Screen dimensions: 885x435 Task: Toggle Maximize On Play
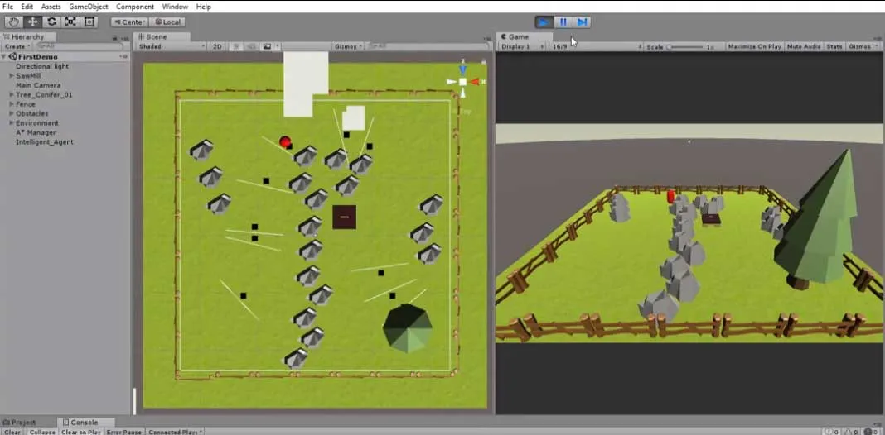(x=754, y=47)
